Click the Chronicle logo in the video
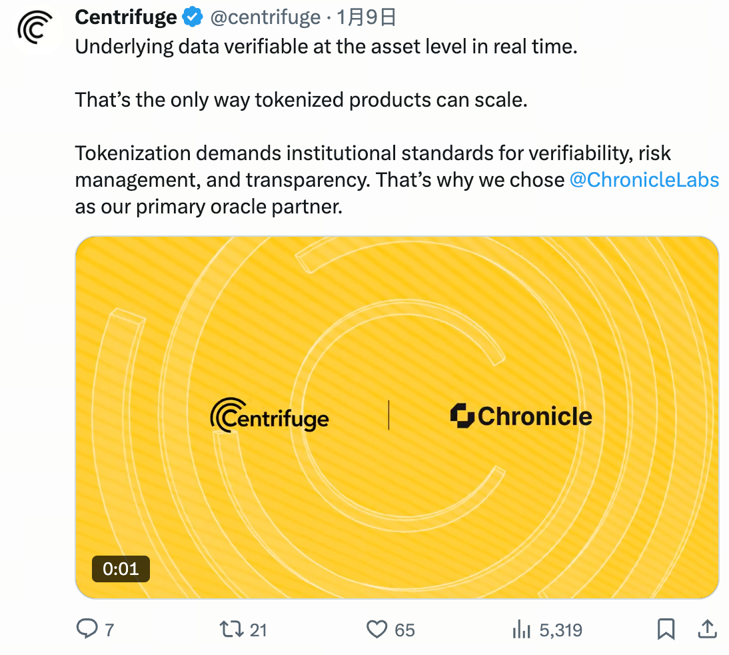Screen dimensions: 729x655 (521, 416)
